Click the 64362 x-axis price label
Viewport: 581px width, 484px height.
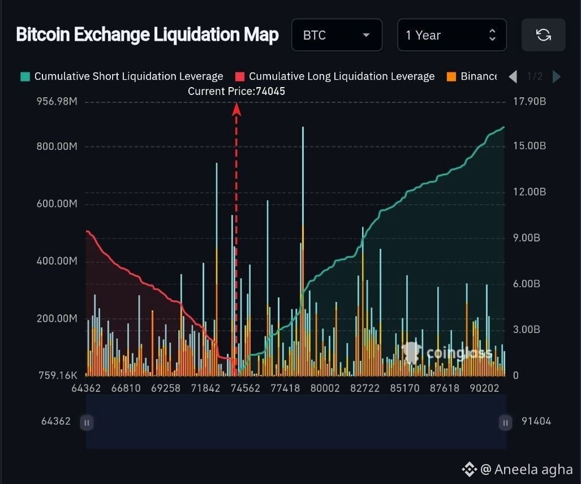coord(86,388)
